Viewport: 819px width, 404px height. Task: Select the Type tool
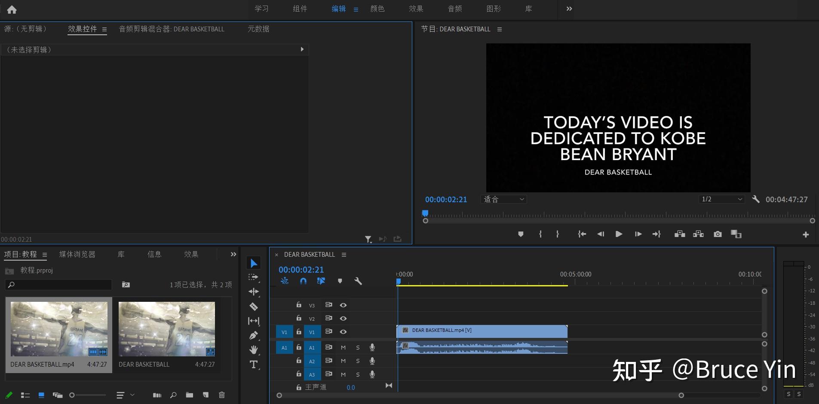tap(254, 365)
